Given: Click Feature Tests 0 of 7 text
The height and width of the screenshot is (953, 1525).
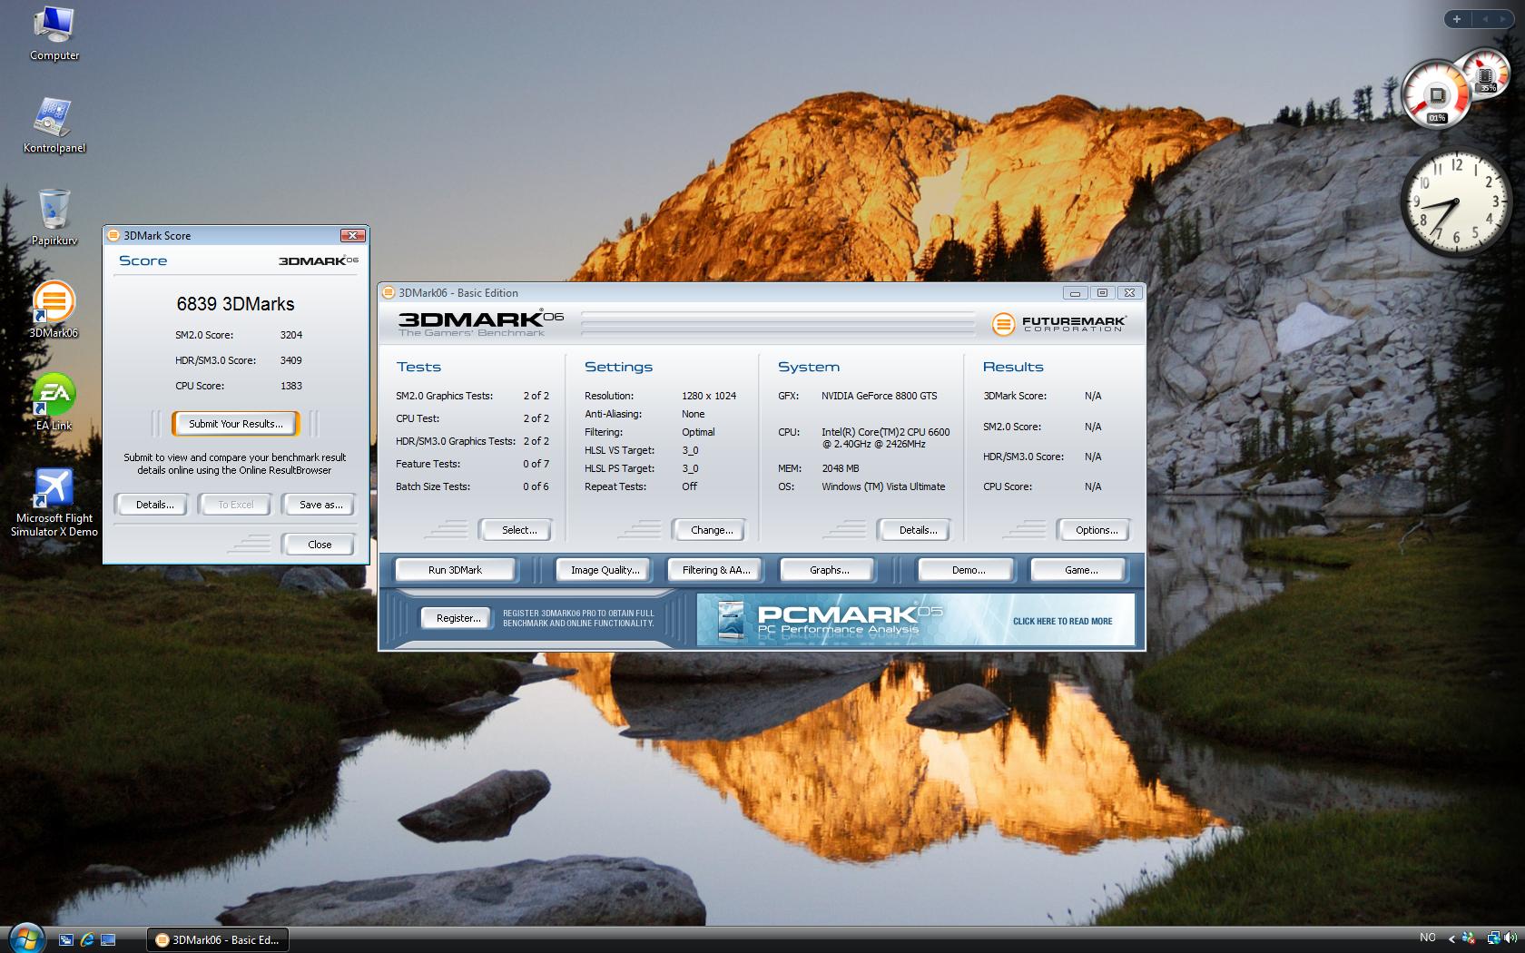Looking at the screenshot, I should [472, 464].
